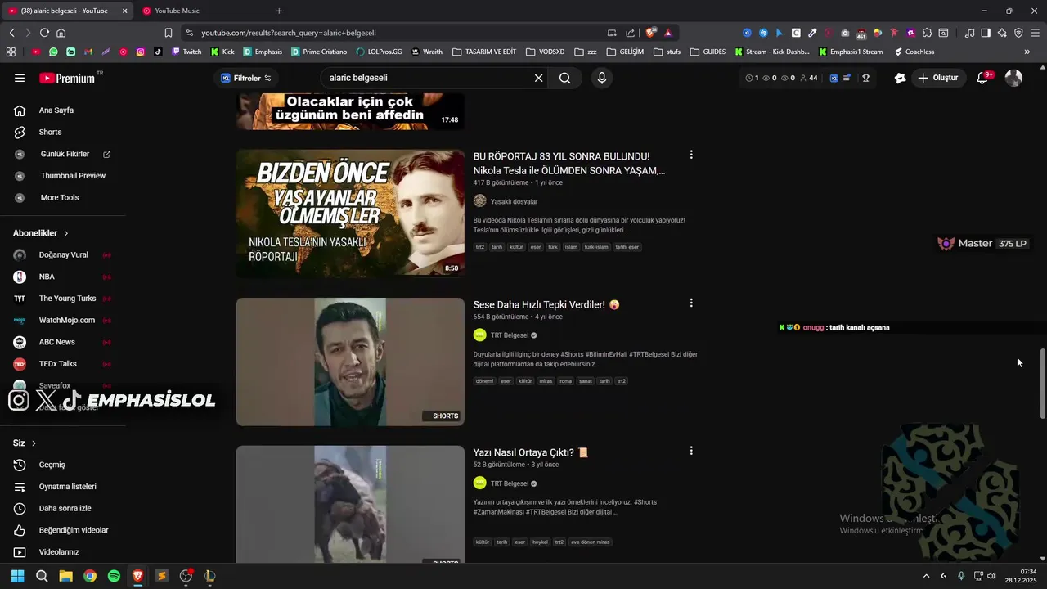Open the ABC News subscription
This screenshot has width=1047, height=589.
(56, 342)
